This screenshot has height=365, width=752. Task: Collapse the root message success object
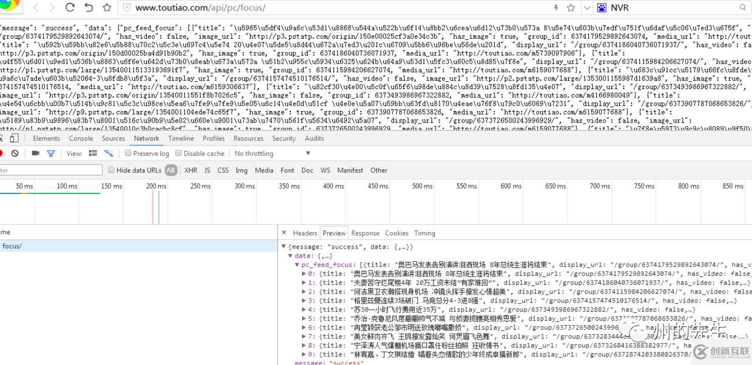[284, 247]
